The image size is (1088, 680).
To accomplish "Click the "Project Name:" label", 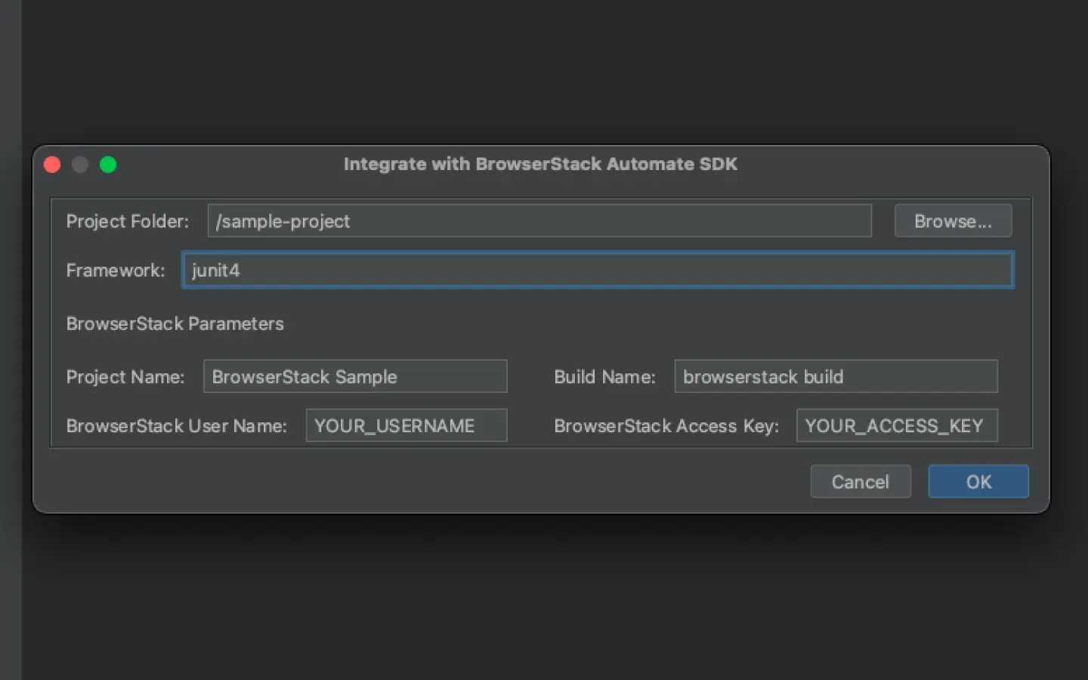I will [x=125, y=377].
